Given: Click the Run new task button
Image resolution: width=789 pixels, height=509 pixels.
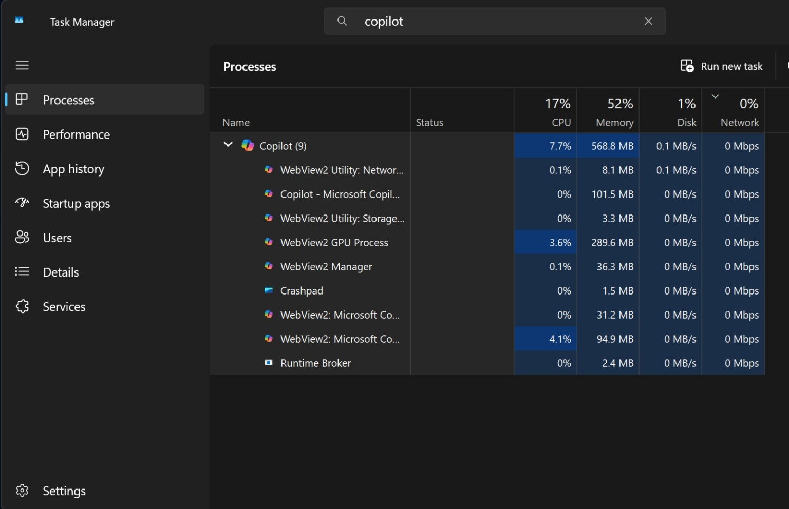Looking at the screenshot, I should 721,66.
